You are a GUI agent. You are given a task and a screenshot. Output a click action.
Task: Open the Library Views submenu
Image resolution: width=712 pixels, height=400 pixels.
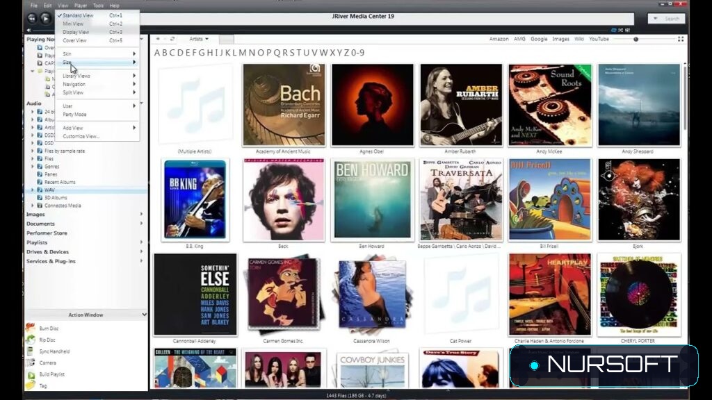pos(97,76)
